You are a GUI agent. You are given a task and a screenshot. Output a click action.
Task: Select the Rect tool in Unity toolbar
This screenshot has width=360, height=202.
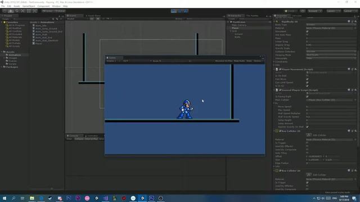tap(29, 11)
